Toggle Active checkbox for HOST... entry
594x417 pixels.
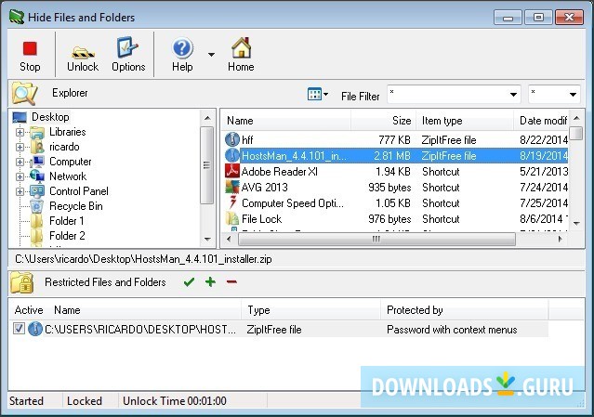(19, 329)
